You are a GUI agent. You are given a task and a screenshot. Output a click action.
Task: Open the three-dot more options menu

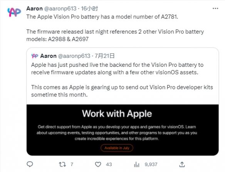[x=215, y=8]
